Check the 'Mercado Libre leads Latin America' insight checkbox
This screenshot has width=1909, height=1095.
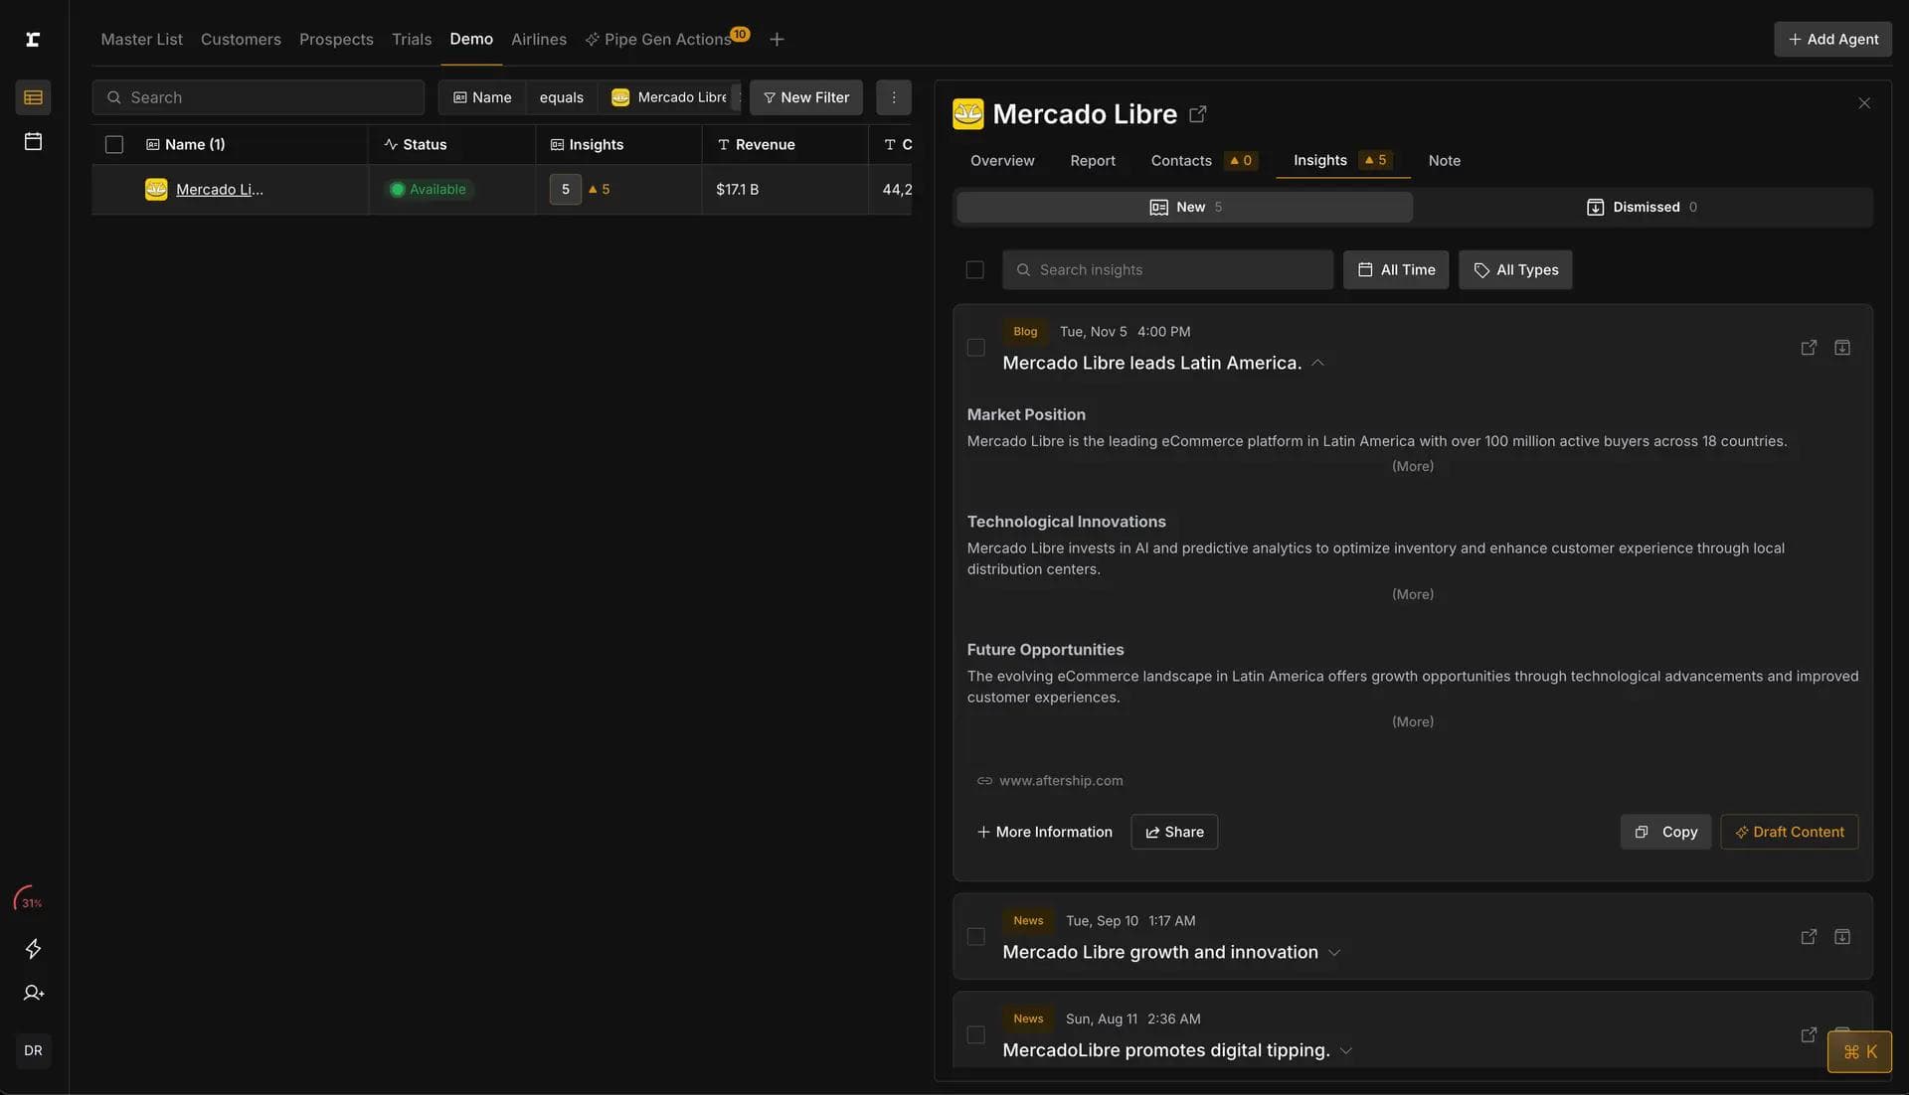(975, 348)
